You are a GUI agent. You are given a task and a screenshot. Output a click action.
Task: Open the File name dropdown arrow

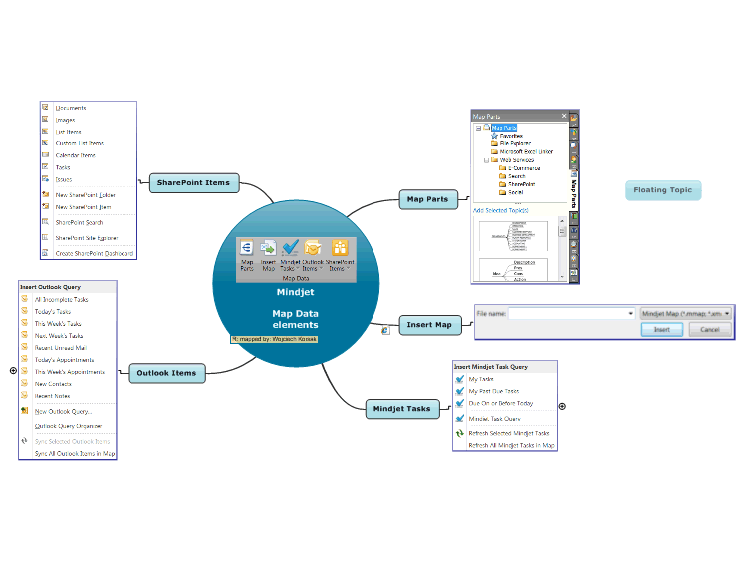[x=631, y=313]
